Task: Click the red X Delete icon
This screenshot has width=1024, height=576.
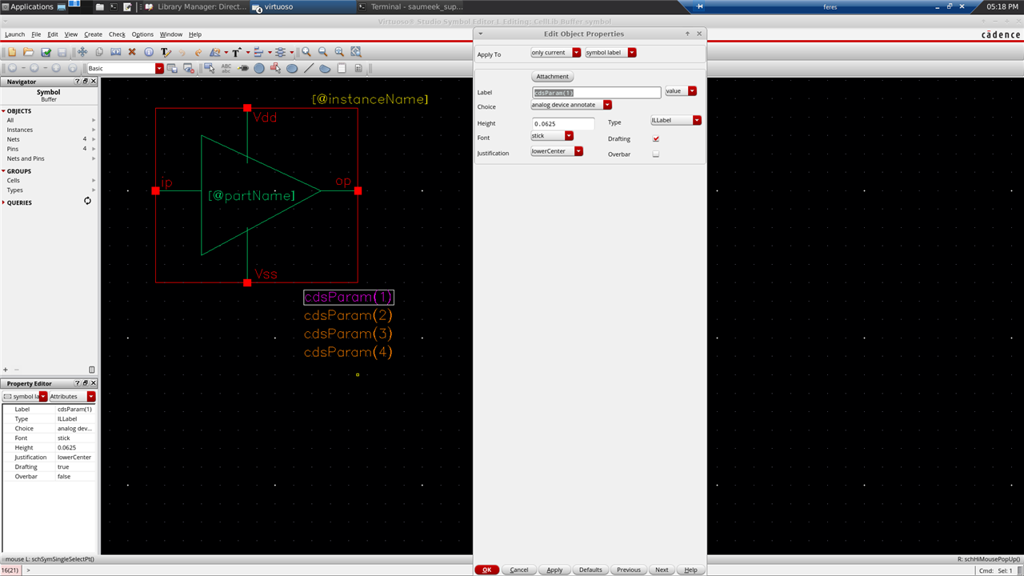Action: pos(132,52)
